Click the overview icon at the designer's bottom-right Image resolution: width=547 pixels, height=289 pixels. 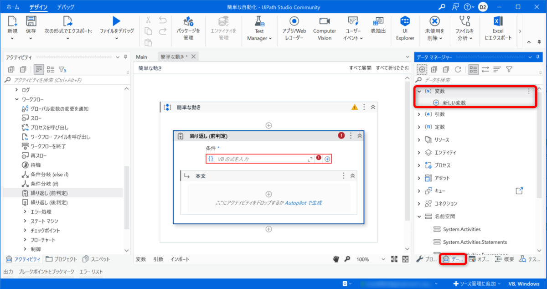coord(405,259)
